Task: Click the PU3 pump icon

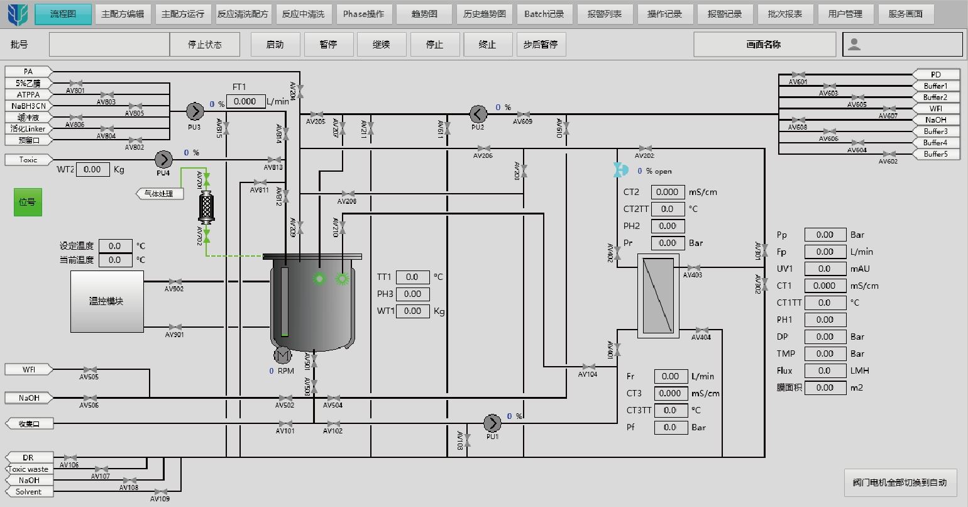Action: (195, 111)
